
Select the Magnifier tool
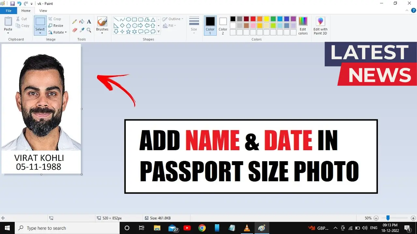click(x=89, y=30)
